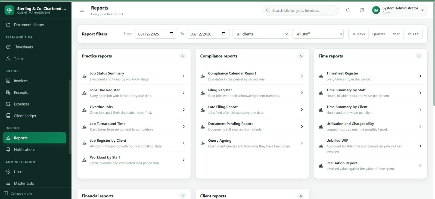Click the Receipts coins icon
The image size is (435, 199).
click(x=8, y=92)
